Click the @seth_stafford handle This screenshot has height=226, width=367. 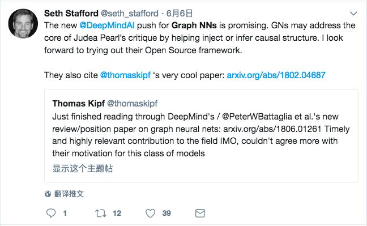click(x=130, y=14)
